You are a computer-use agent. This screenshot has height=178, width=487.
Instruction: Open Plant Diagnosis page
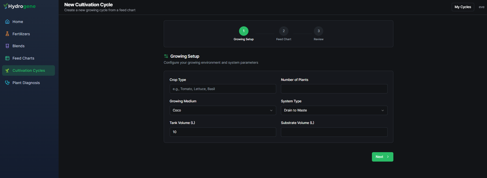point(28,83)
